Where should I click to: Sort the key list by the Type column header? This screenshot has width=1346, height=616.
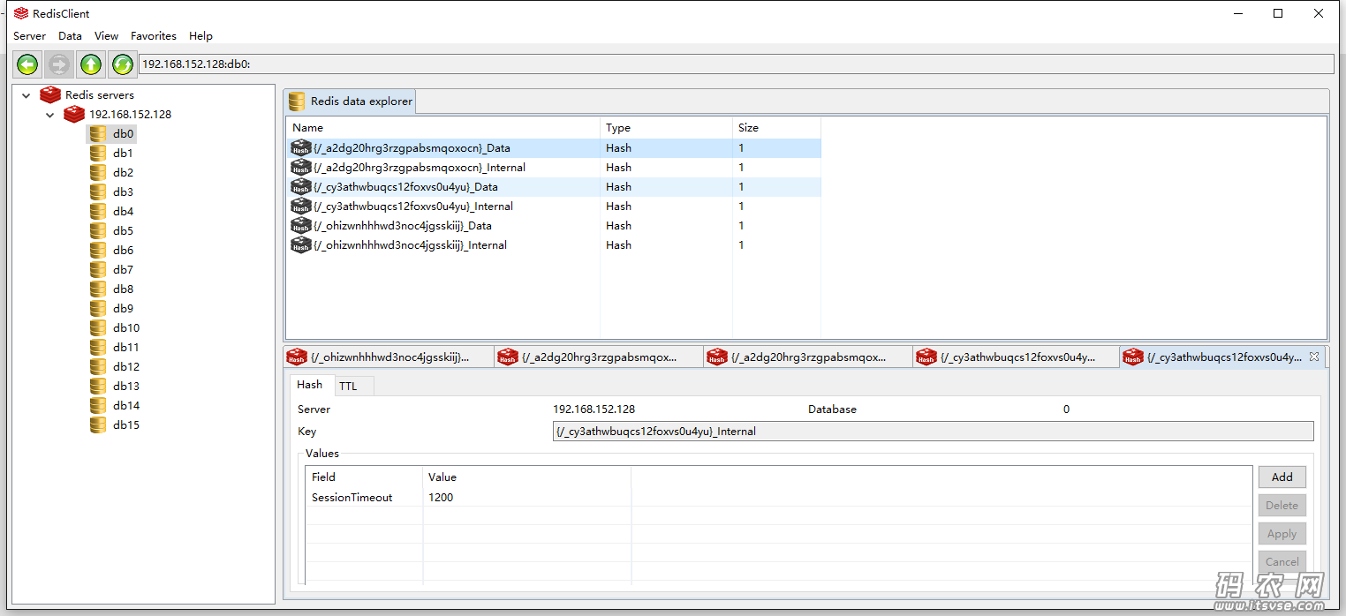pyautogui.click(x=666, y=128)
